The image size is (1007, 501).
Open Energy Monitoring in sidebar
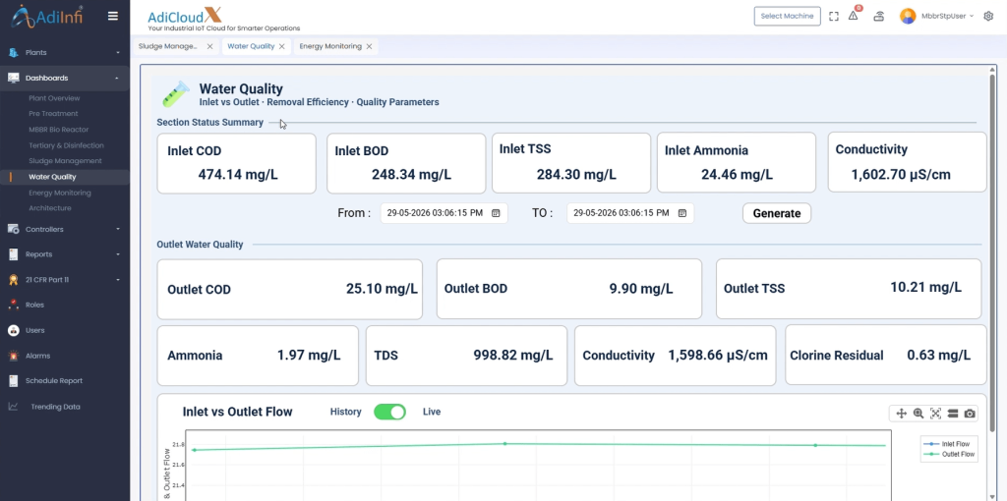(60, 193)
